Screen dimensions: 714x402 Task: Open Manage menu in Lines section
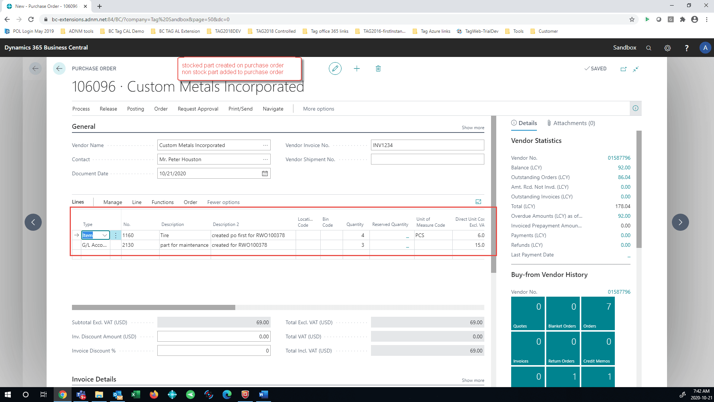click(x=113, y=202)
